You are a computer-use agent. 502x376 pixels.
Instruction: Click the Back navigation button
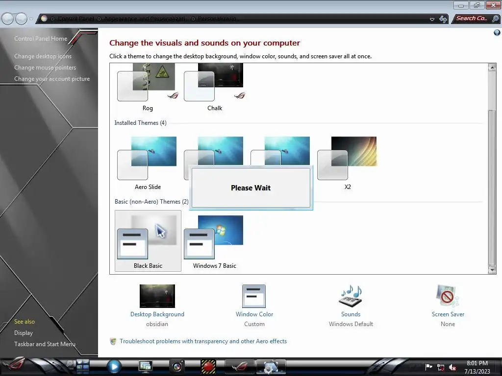pyautogui.click(x=8, y=19)
